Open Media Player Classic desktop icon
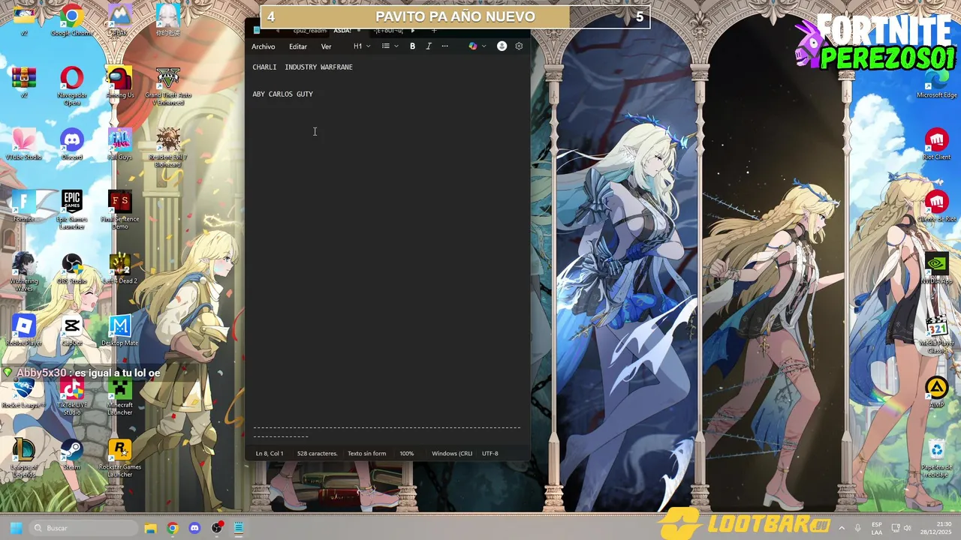The height and width of the screenshot is (540, 961). coord(937,333)
